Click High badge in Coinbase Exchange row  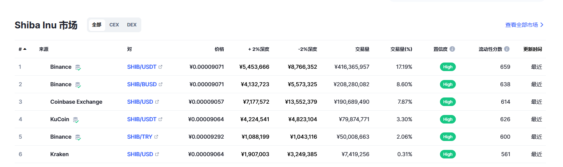click(x=448, y=102)
